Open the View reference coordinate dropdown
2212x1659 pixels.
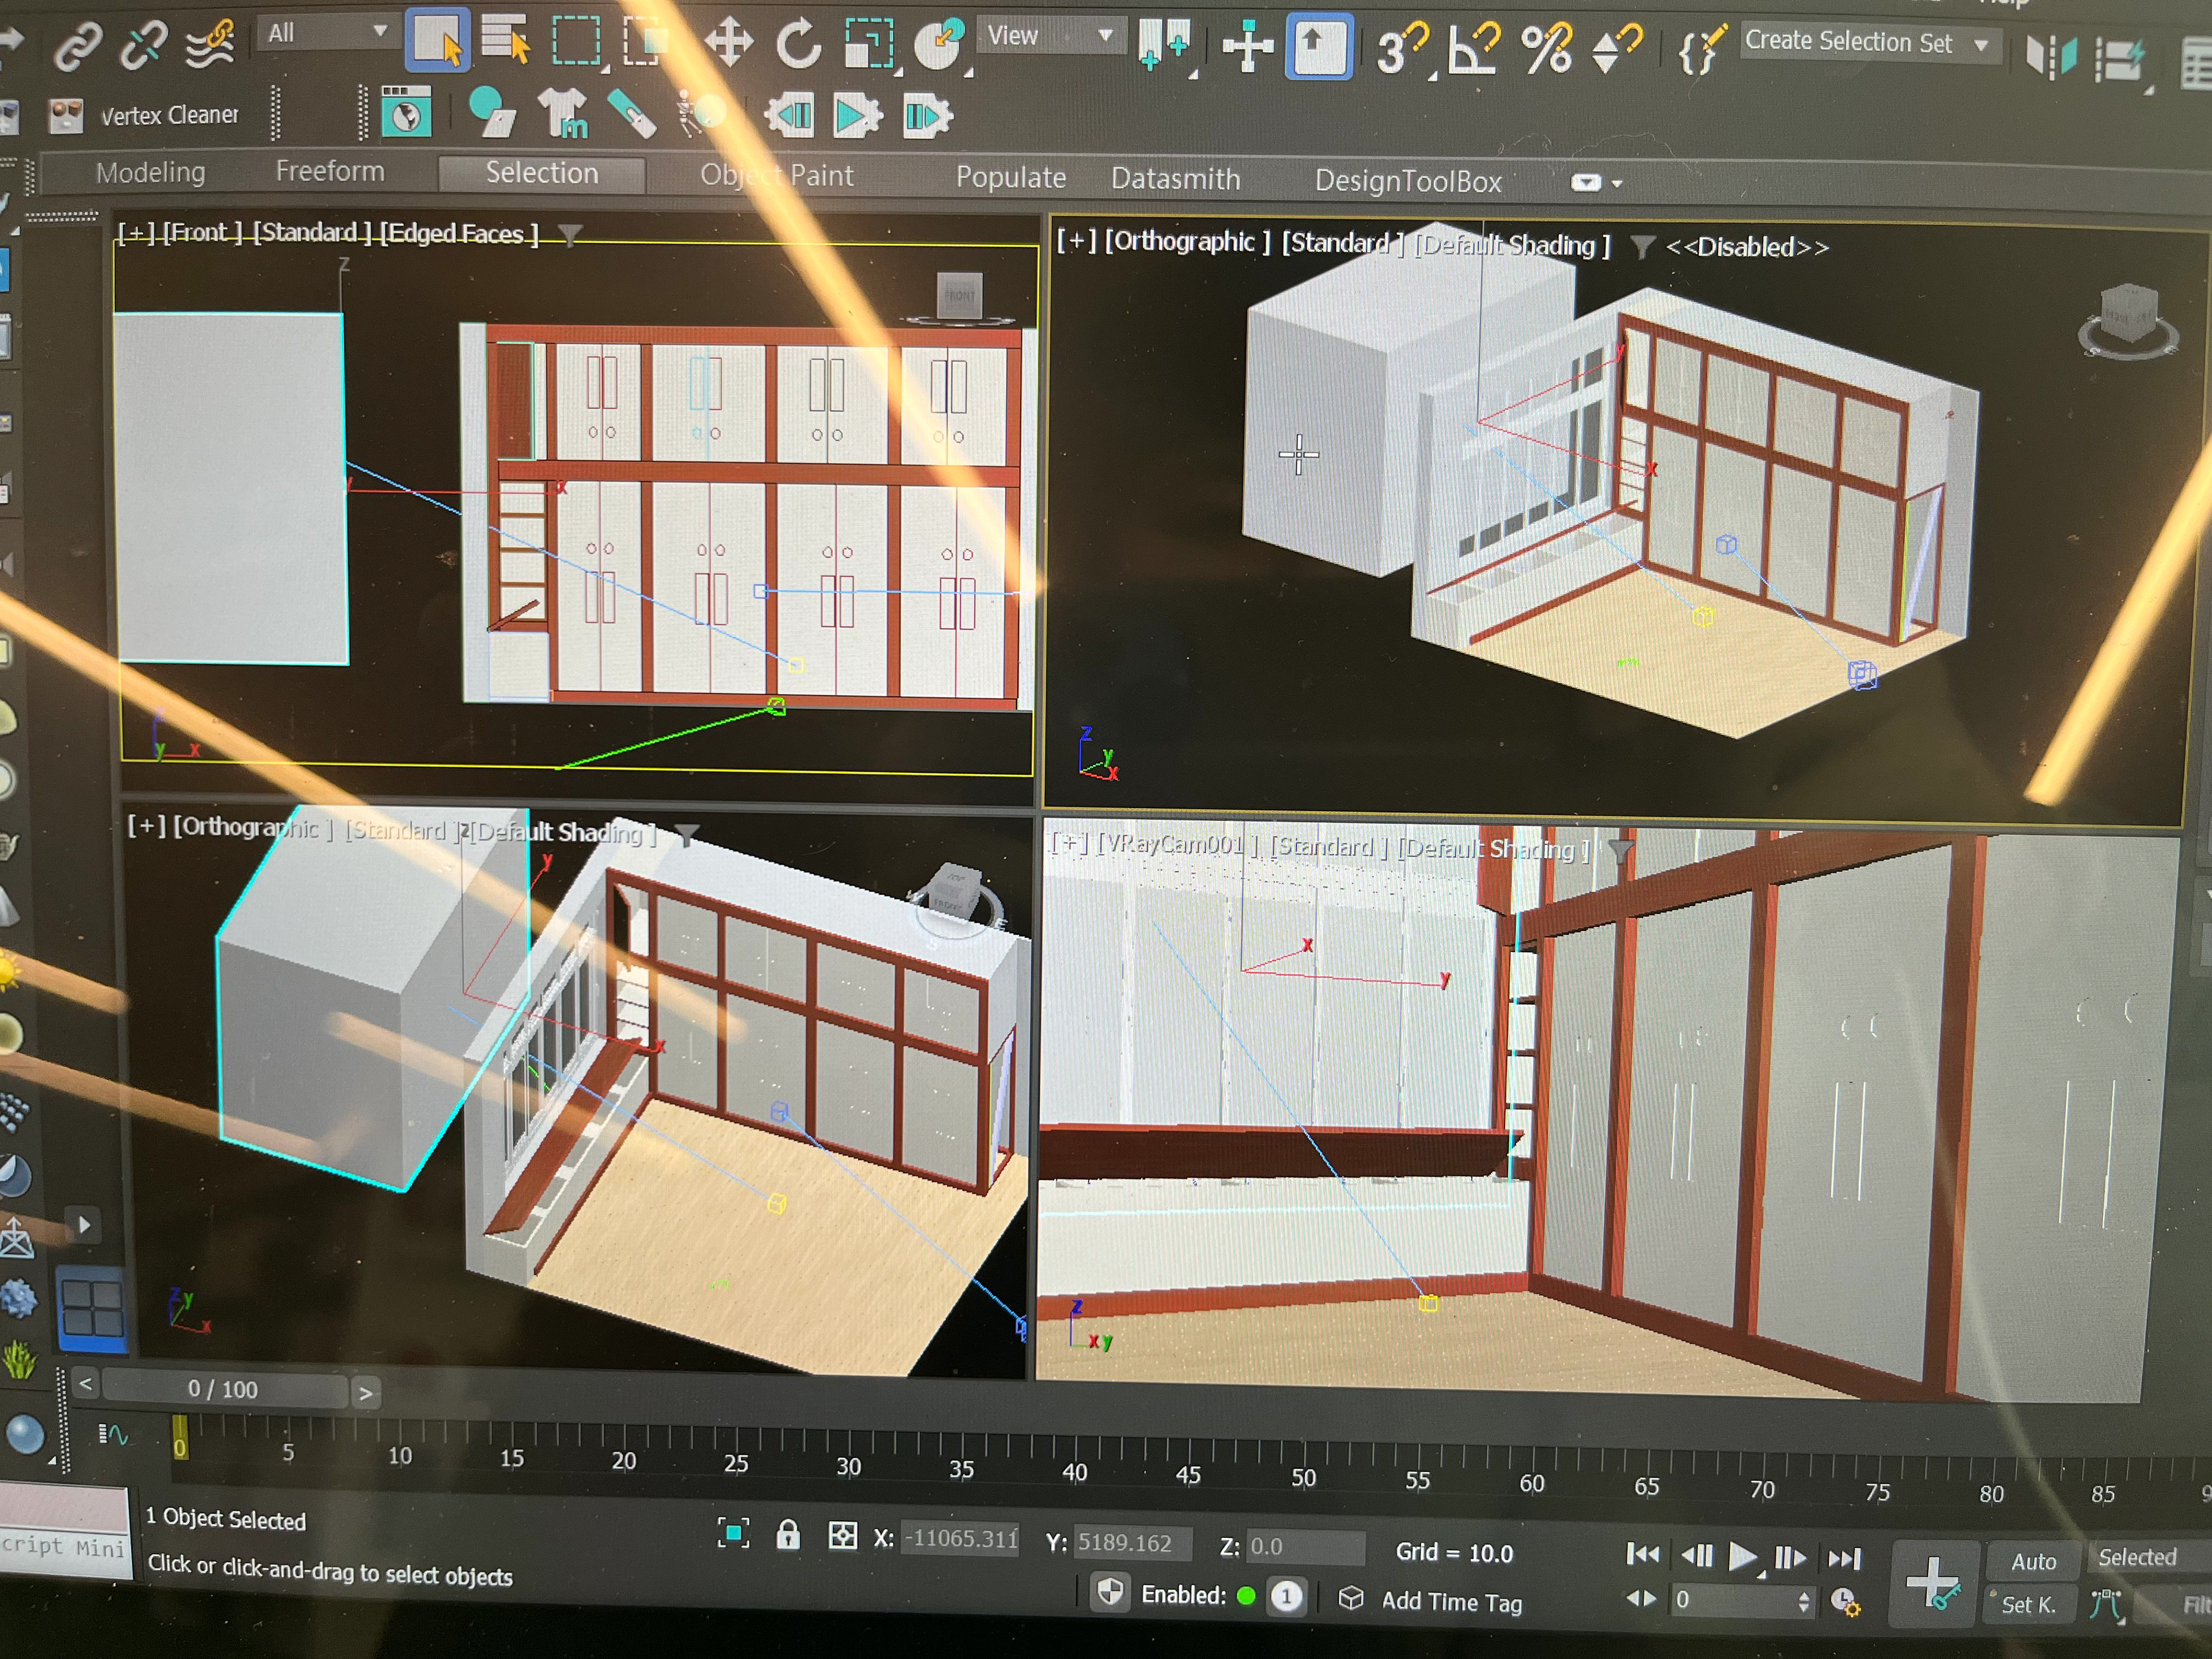pyautogui.click(x=1050, y=36)
